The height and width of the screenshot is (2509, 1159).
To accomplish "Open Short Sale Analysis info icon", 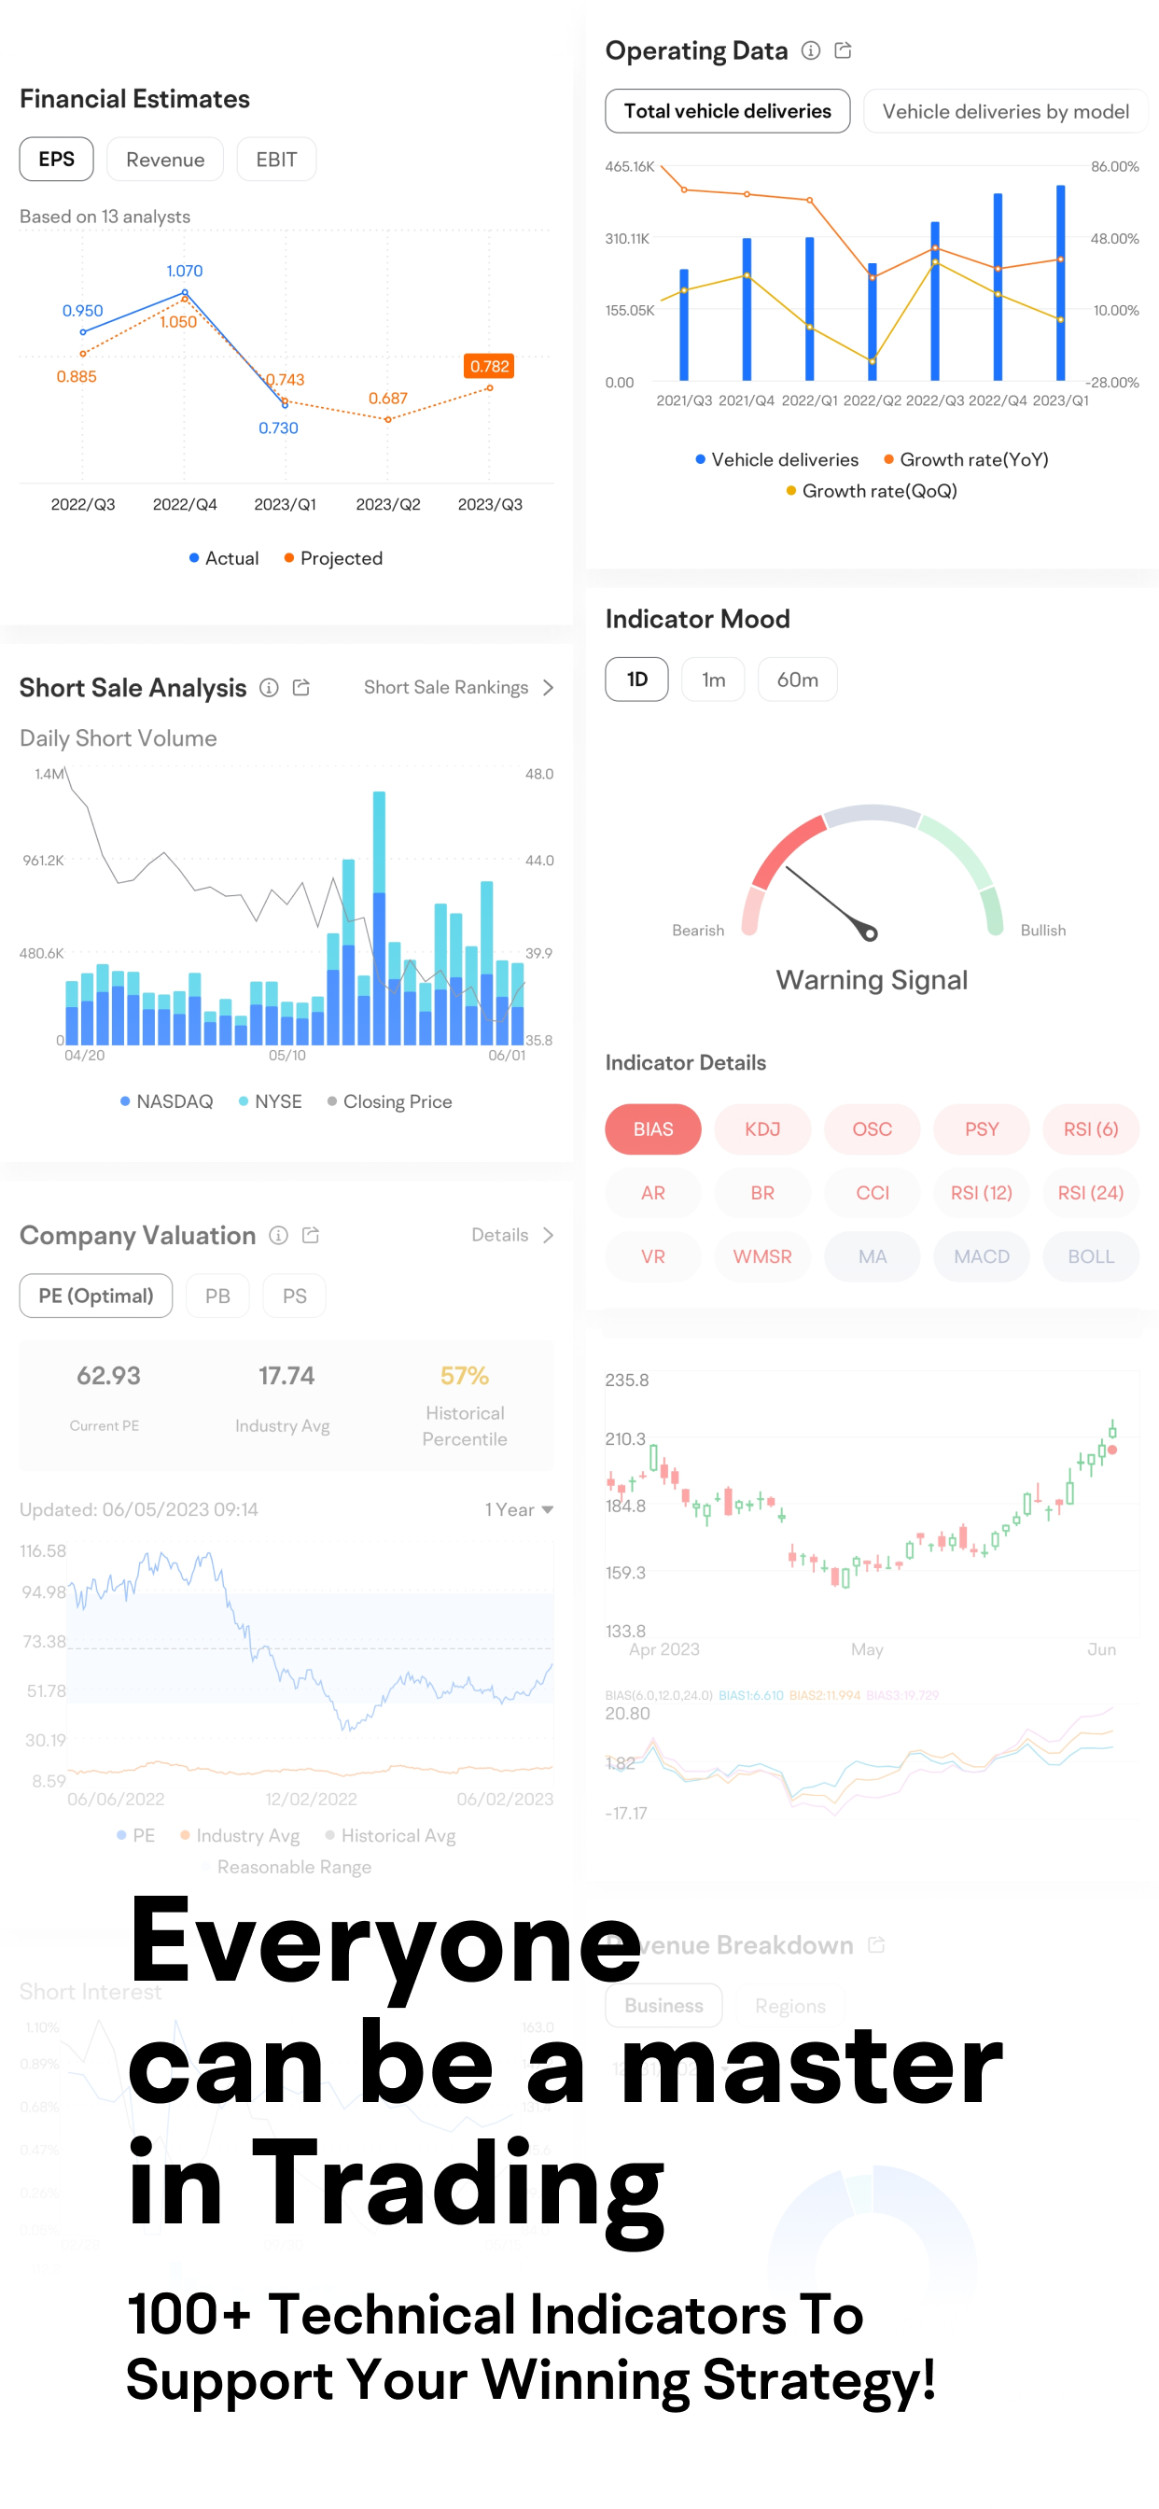I will 269,688.
